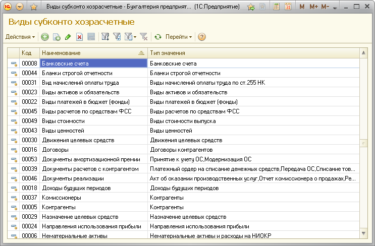375x246 pixels.
Task: Click the M+ memory button
Action: (313, 7)
